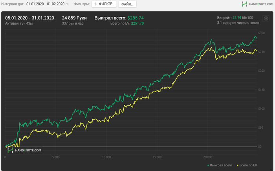Click the 10 000 x-axis label
Image resolution: width=275 pixels, height=171 pixels.
click(106, 157)
